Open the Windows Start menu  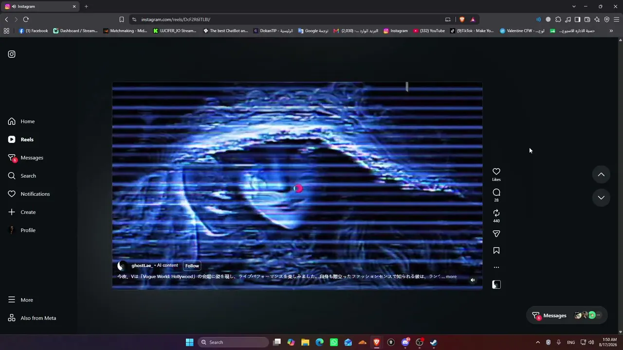pyautogui.click(x=189, y=342)
